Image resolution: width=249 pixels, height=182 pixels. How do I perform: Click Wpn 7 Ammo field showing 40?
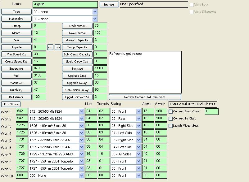[x=148, y=154]
